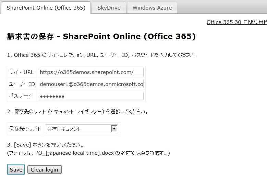Click the 請求書の保存 page heading
The image size is (267, 177).
click(x=101, y=36)
